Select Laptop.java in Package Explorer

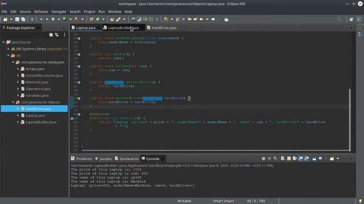coord(35,116)
